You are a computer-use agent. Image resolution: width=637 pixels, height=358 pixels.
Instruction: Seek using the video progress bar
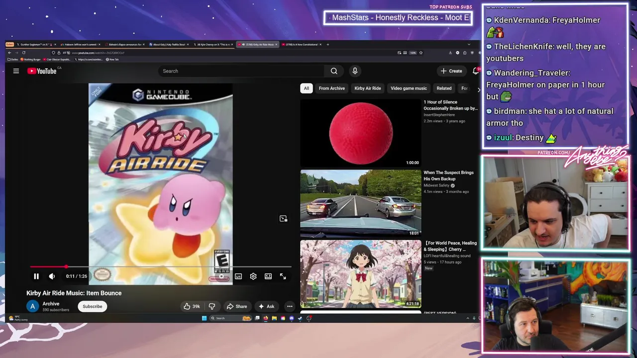tap(161, 267)
